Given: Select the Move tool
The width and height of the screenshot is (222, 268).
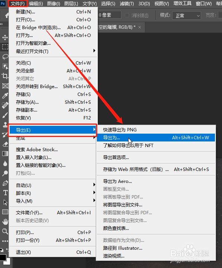Looking at the screenshot, I should (5, 37).
